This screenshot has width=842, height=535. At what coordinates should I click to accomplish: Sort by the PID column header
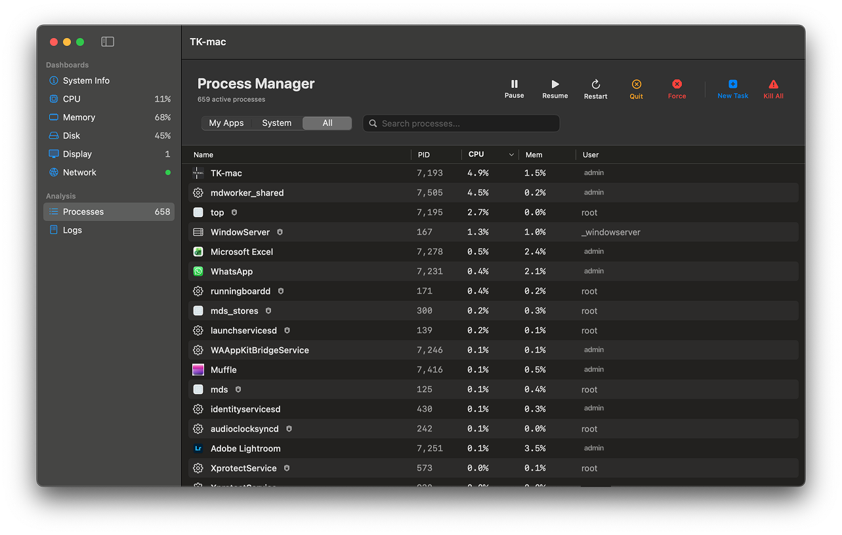pos(424,155)
